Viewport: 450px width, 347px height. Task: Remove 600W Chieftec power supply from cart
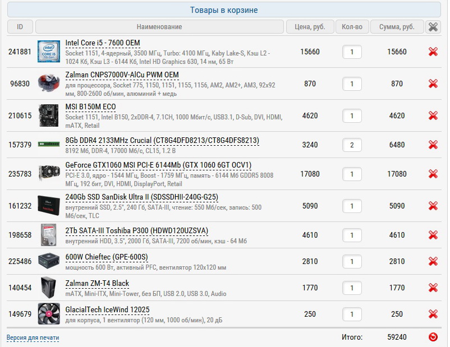click(x=433, y=262)
